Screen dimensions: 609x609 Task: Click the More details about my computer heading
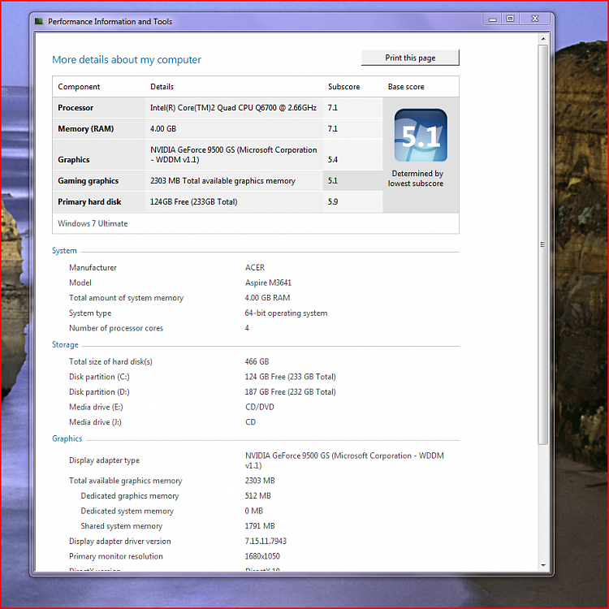pyautogui.click(x=127, y=59)
